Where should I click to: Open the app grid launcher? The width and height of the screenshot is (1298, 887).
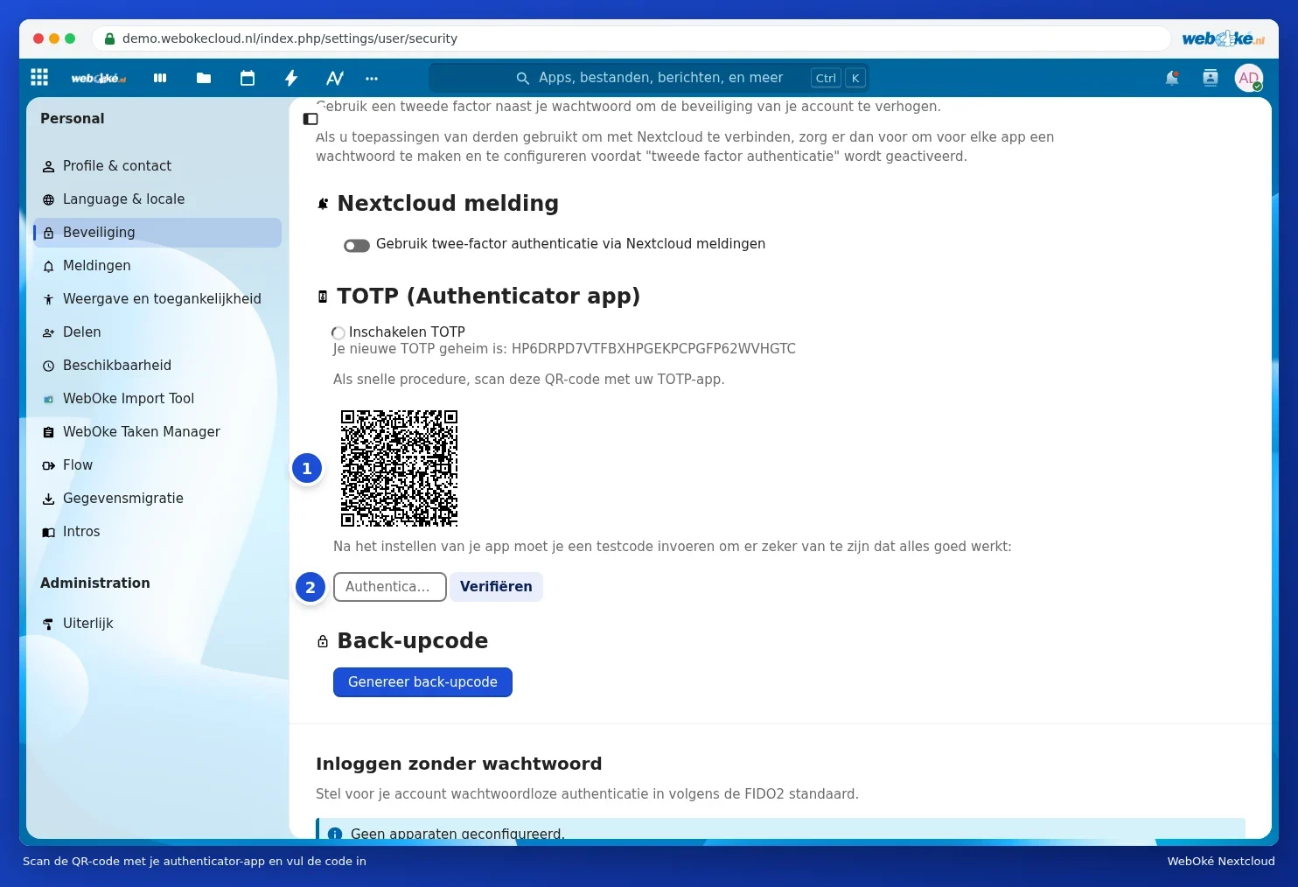click(x=39, y=78)
